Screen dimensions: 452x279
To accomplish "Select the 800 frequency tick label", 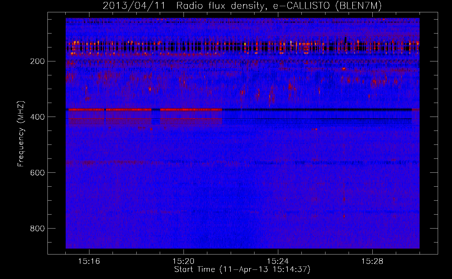I will [x=37, y=229].
